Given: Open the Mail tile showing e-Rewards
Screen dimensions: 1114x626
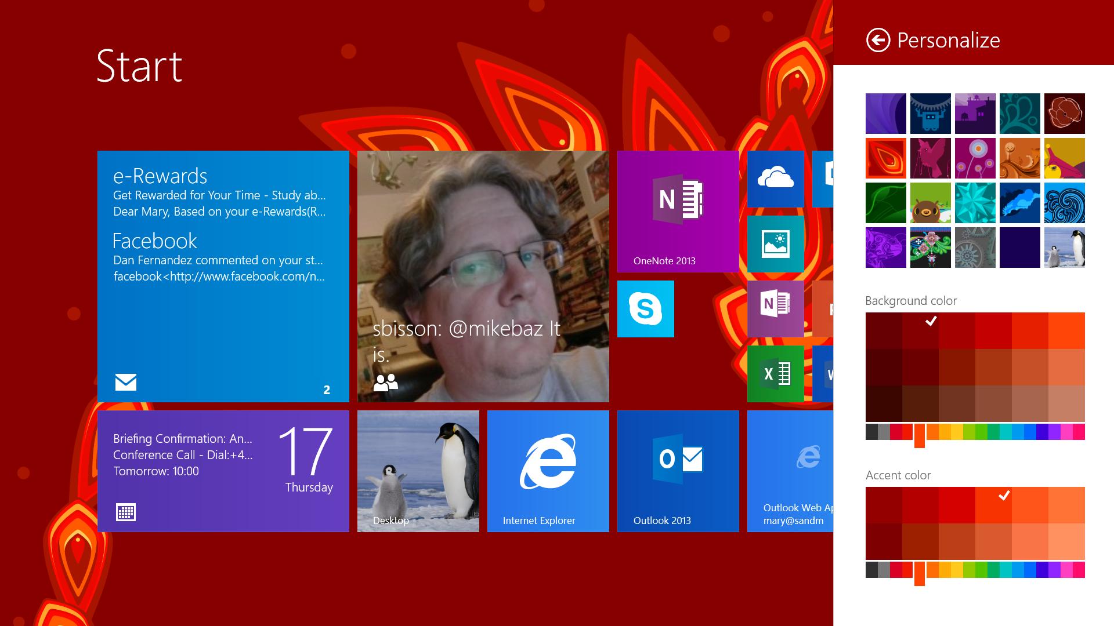Looking at the screenshot, I should tap(223, 276).
